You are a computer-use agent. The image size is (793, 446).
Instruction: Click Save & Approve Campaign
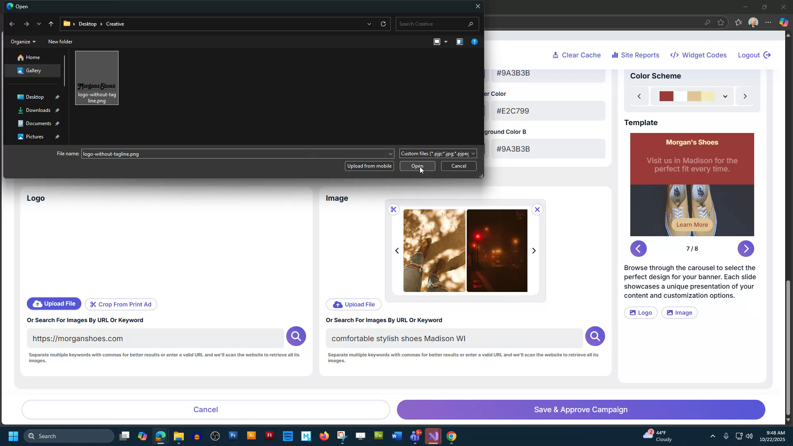[x=580, y=410]
